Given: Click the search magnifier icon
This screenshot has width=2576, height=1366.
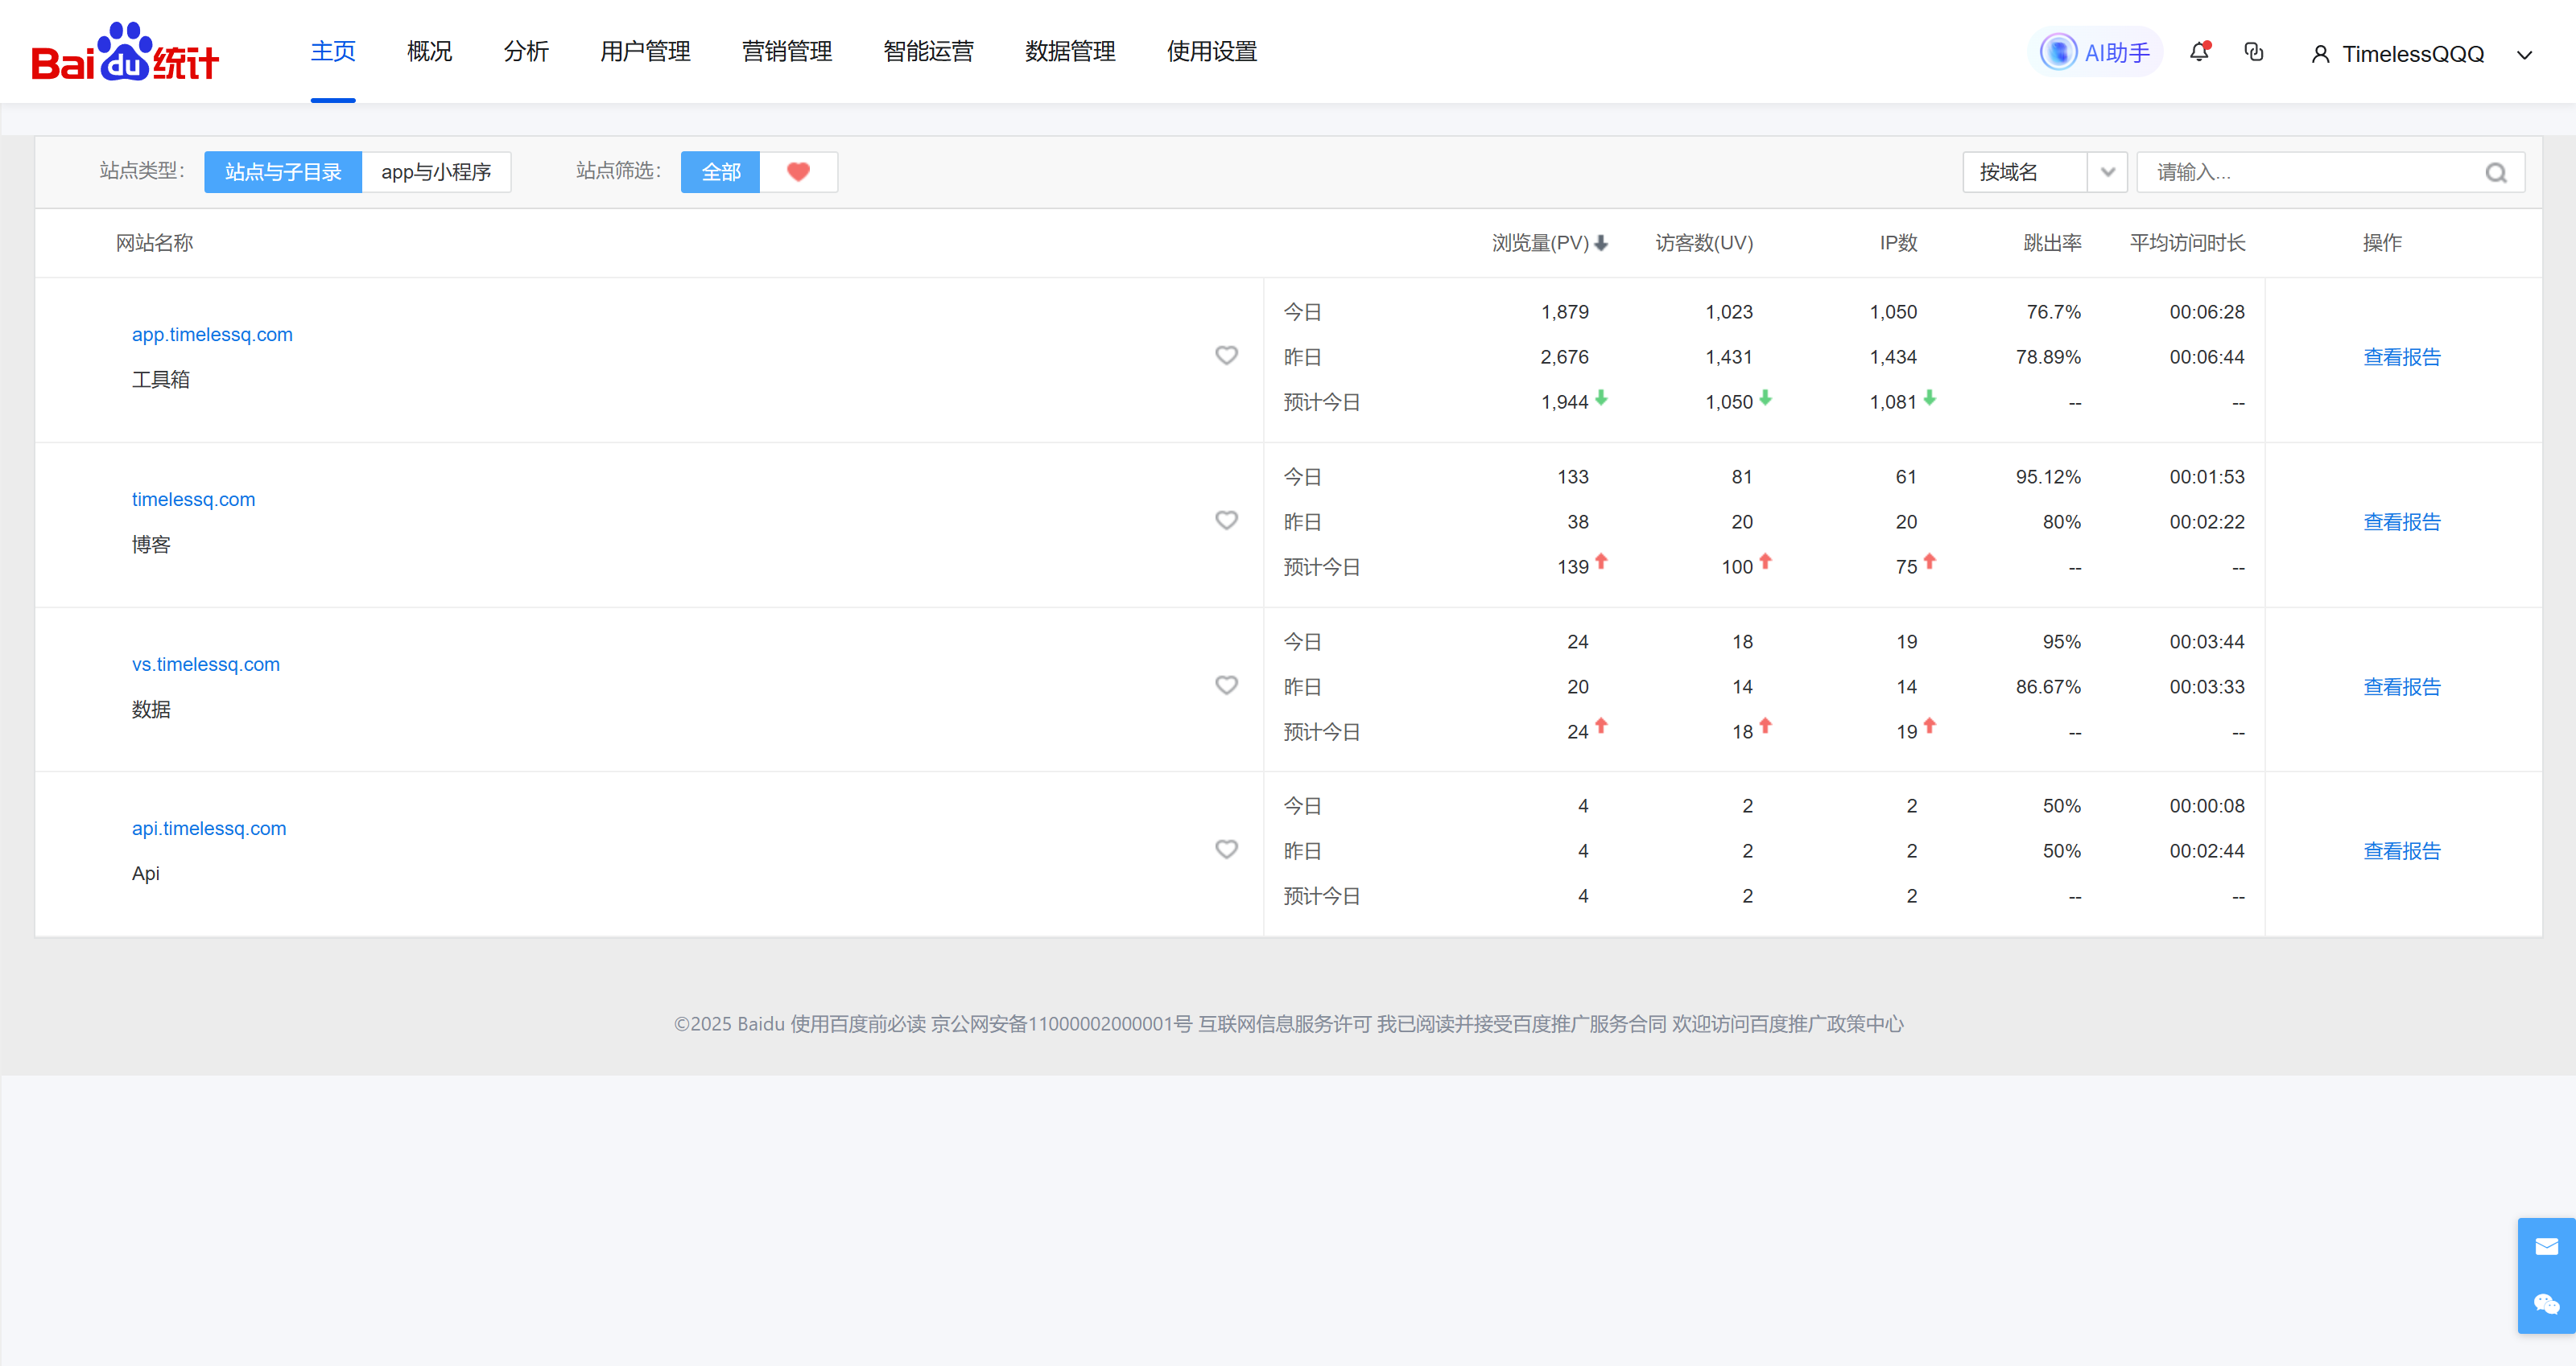Looking at the screenshot, I should tap(2496, 173).
